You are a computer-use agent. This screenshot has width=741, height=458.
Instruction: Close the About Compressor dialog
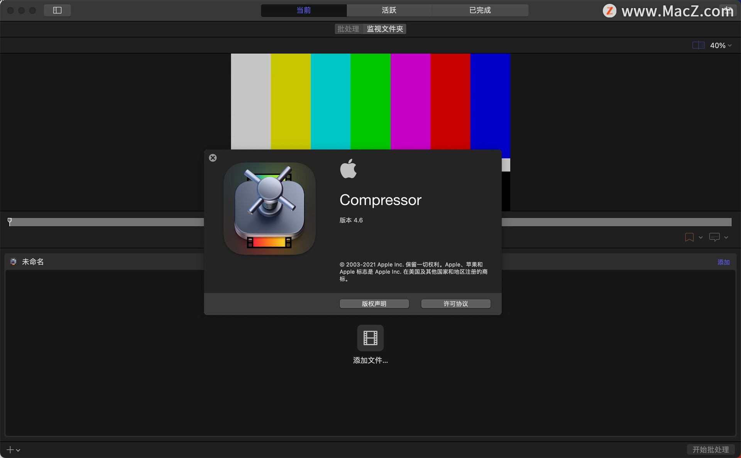213,158
